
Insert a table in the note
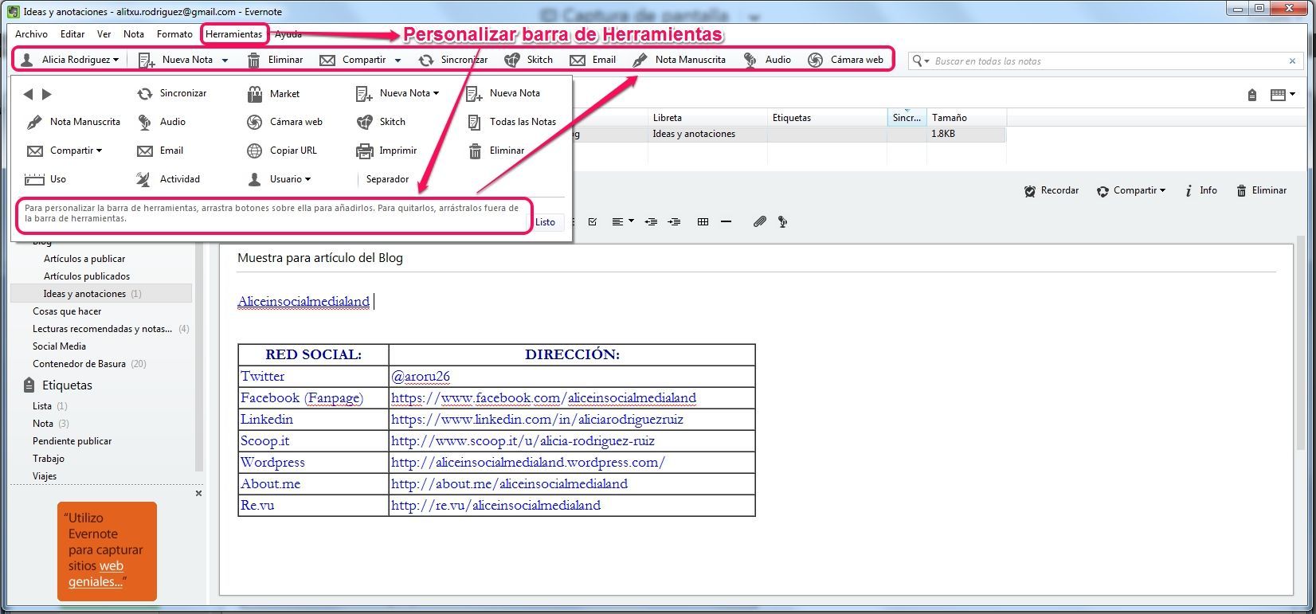tap(703, 222)
